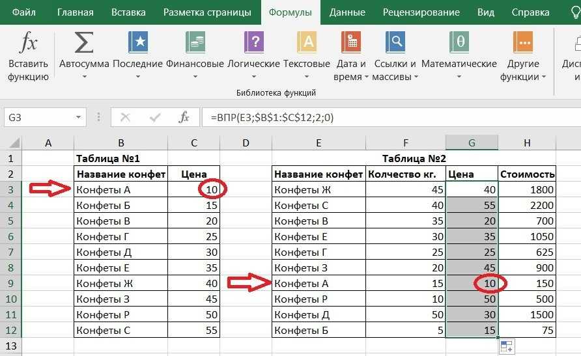Screen dimensions: 581x356
Task: Select the 'Конфеты Р' cell in Table 1
Action: click(x=120, y=314)
